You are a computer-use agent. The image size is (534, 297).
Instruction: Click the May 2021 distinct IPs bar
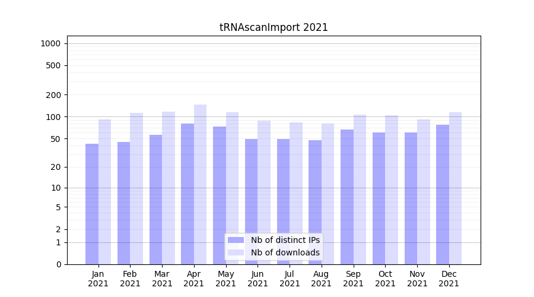tap(220, 195)
